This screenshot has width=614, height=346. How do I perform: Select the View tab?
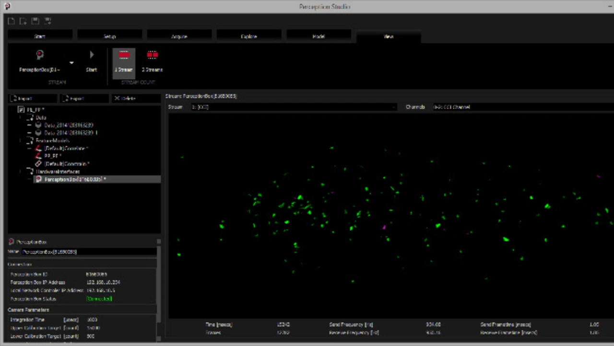click(389, 36)
